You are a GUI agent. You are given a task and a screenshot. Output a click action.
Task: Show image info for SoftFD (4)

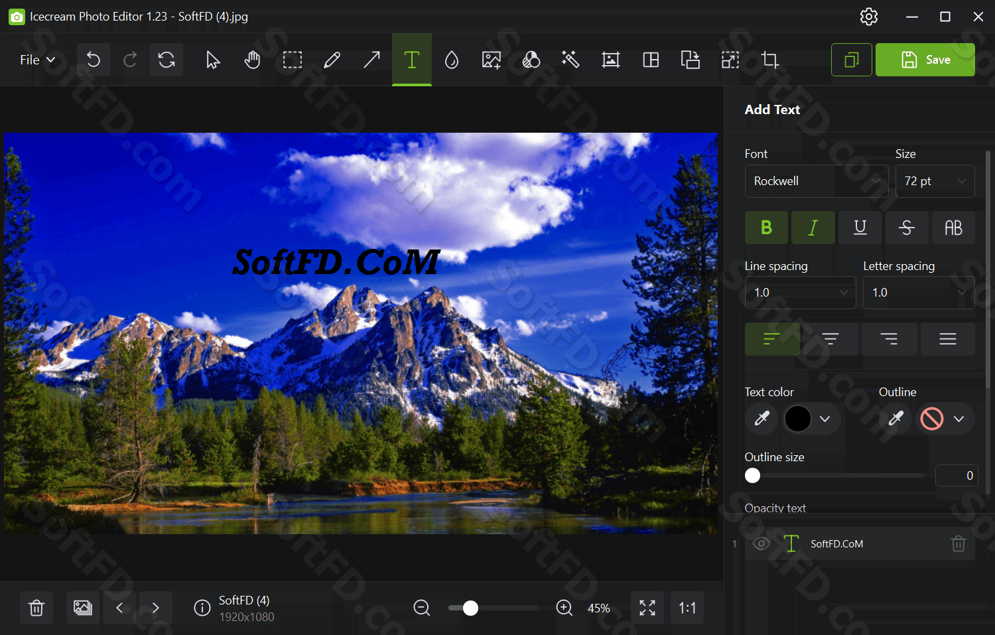point(202,608)
